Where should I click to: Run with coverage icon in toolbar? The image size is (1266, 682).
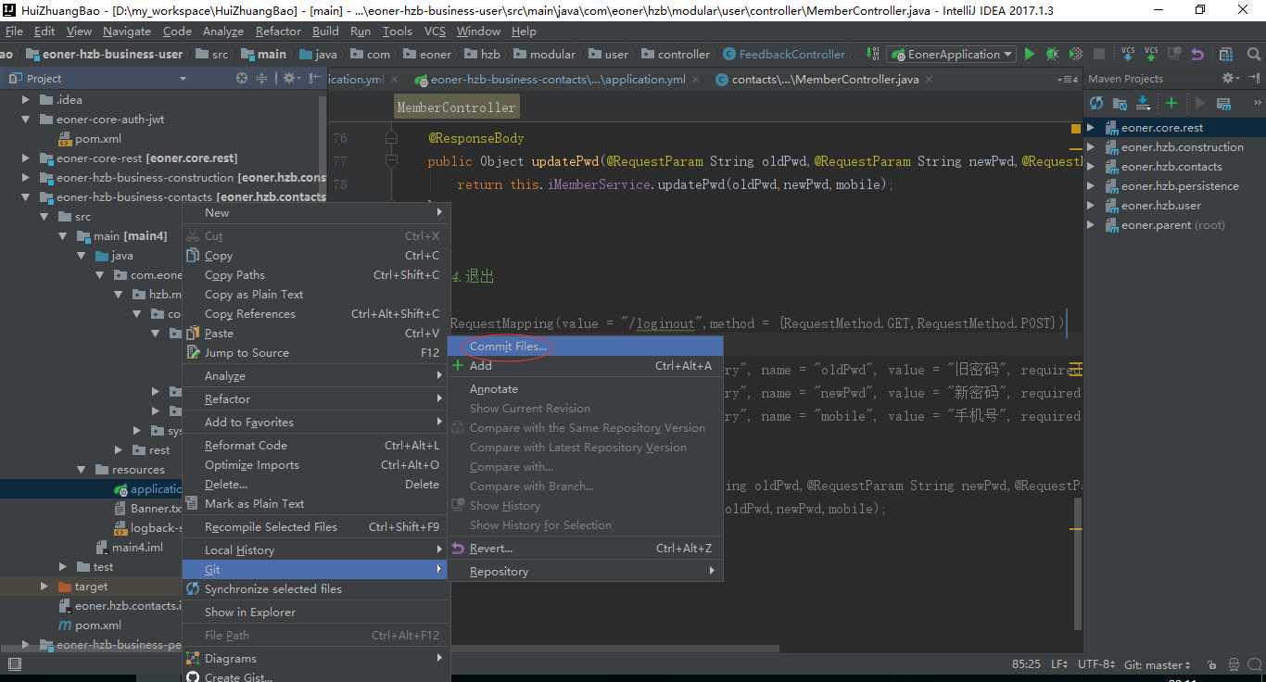click(x=1075, y=55)
